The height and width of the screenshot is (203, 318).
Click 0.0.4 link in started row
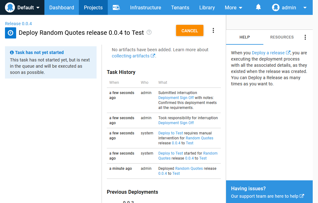click(x=189, y=158)
